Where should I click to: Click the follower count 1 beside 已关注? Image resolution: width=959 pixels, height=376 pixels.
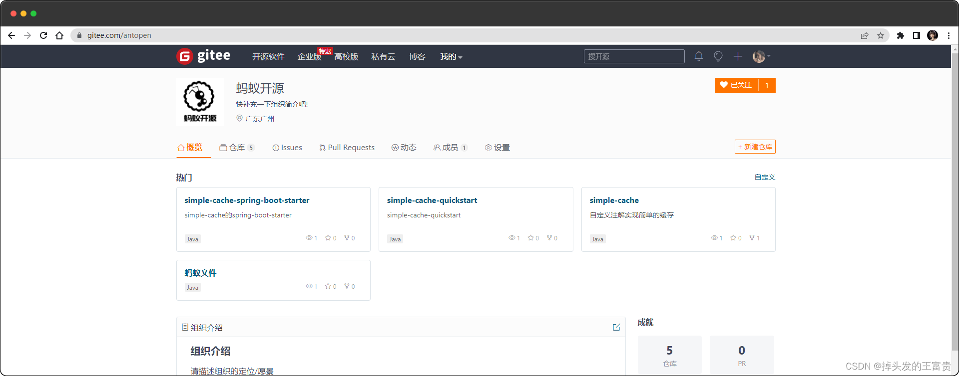tap(767, 85)
